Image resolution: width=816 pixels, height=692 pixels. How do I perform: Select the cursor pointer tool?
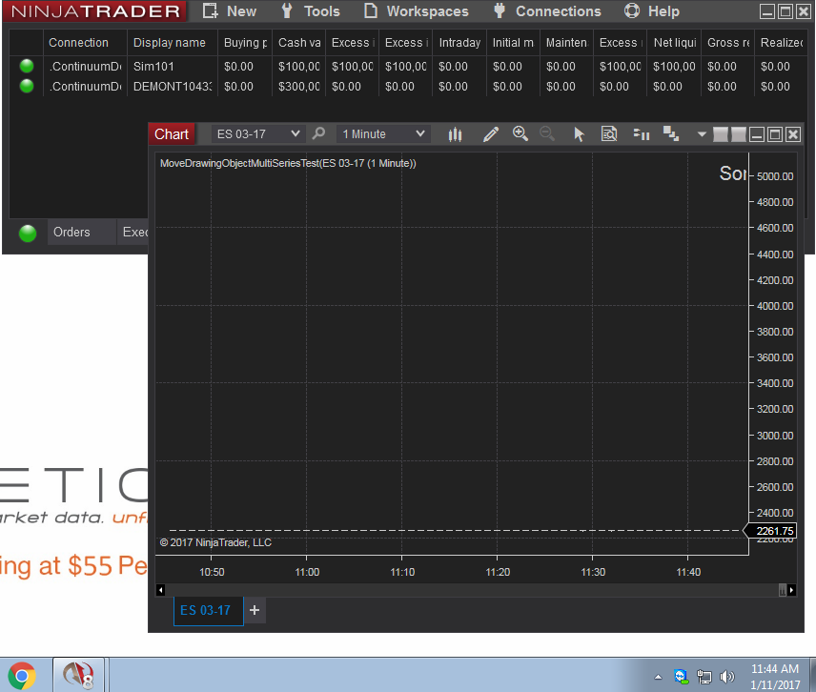(x=579, y=134)
